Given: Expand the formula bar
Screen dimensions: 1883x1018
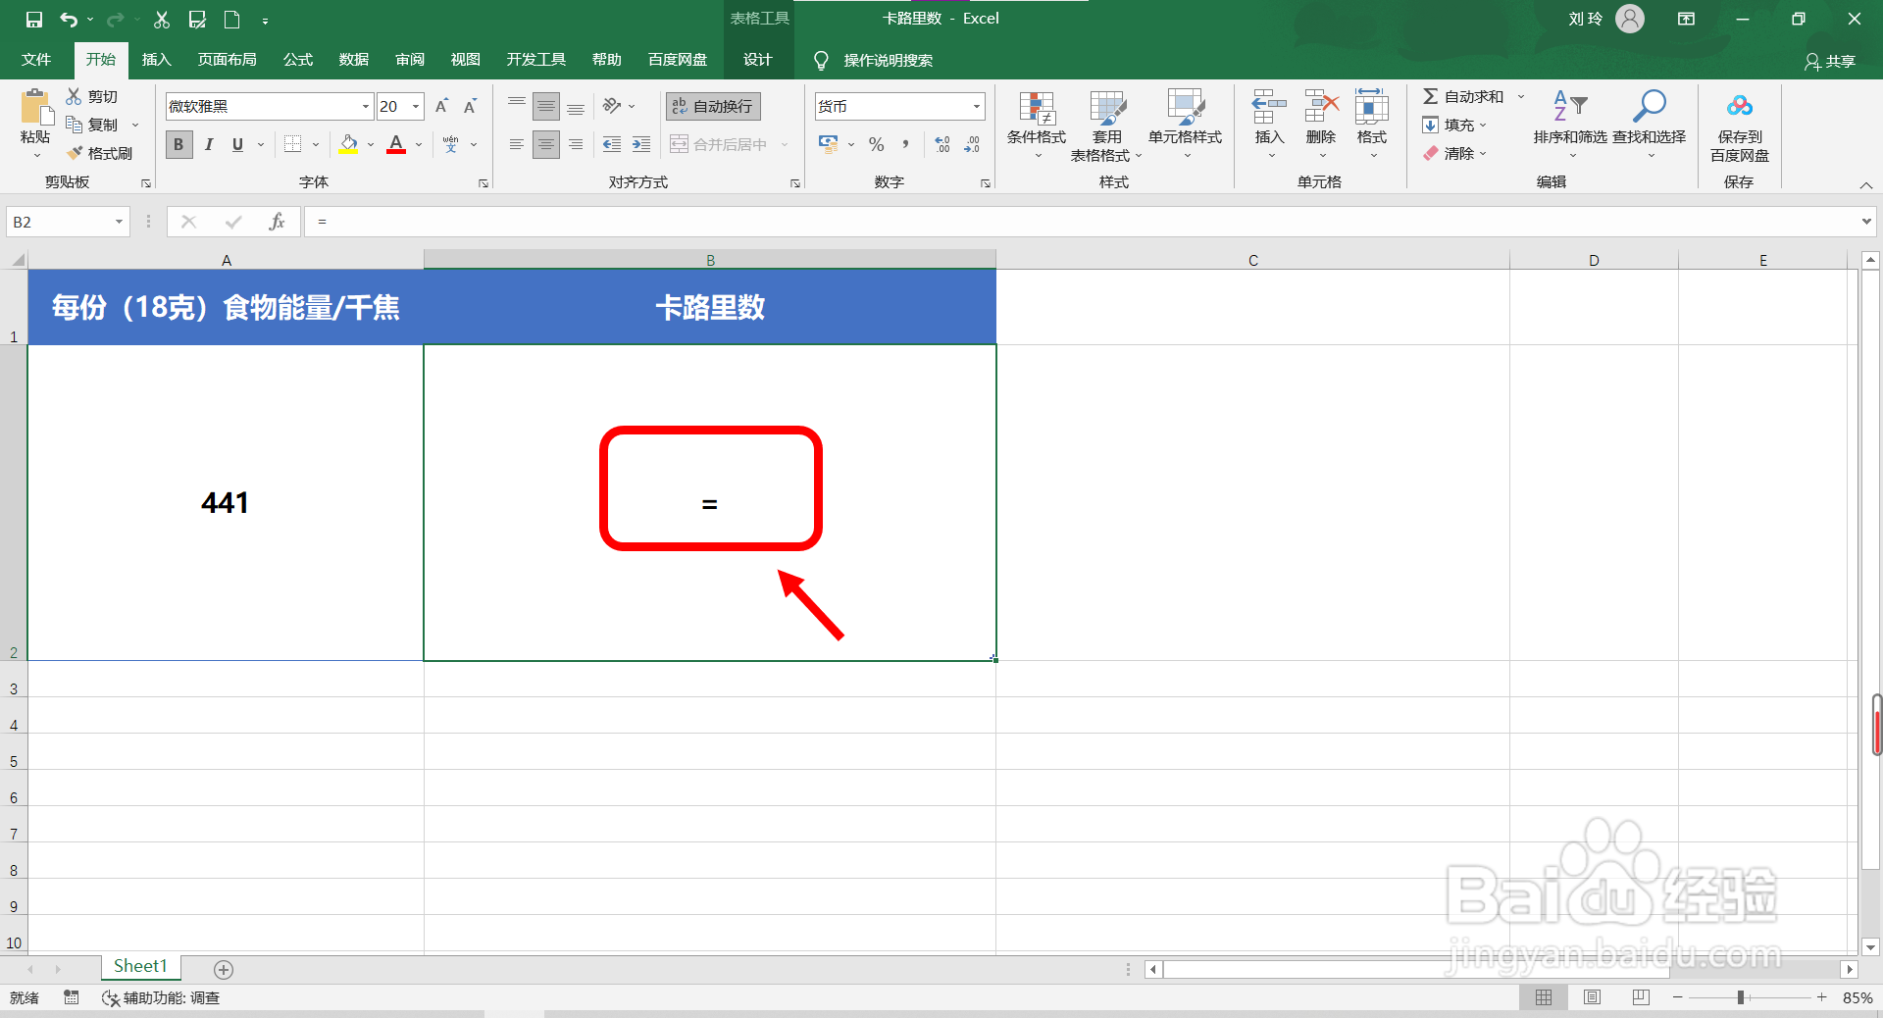Looking at the screenshot, I should (x=1866, y=222).
